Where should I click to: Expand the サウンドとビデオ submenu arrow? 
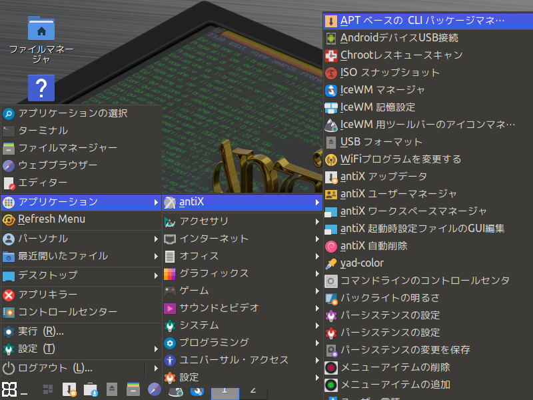pos(317,309)
